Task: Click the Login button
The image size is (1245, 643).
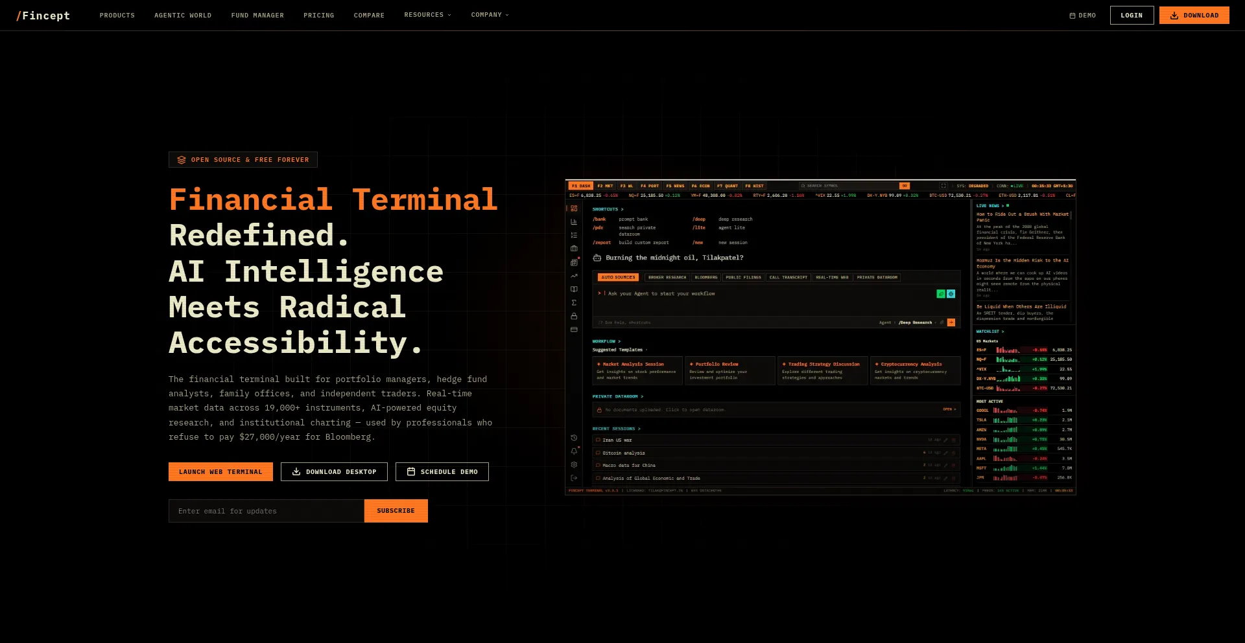Action: click(x=1132, y=16)
